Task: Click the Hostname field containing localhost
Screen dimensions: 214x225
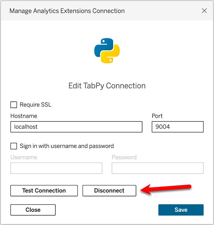Action: 76,127
